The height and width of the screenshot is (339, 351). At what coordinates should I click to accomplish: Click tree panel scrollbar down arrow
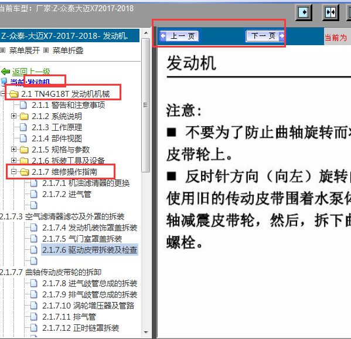146,333
